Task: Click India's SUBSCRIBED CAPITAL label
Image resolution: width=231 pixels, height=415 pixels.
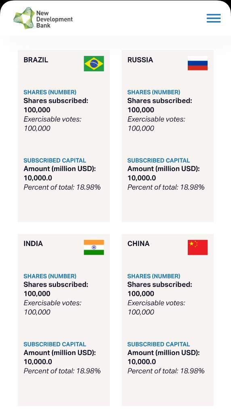Action: click(x=55, y=344)
